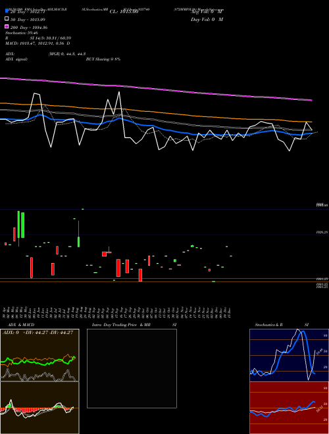Image resolution: width=329 pixels, height=434 pixels.
Task: Select the '200 Day = 1034.36' label
Action: 29,28
